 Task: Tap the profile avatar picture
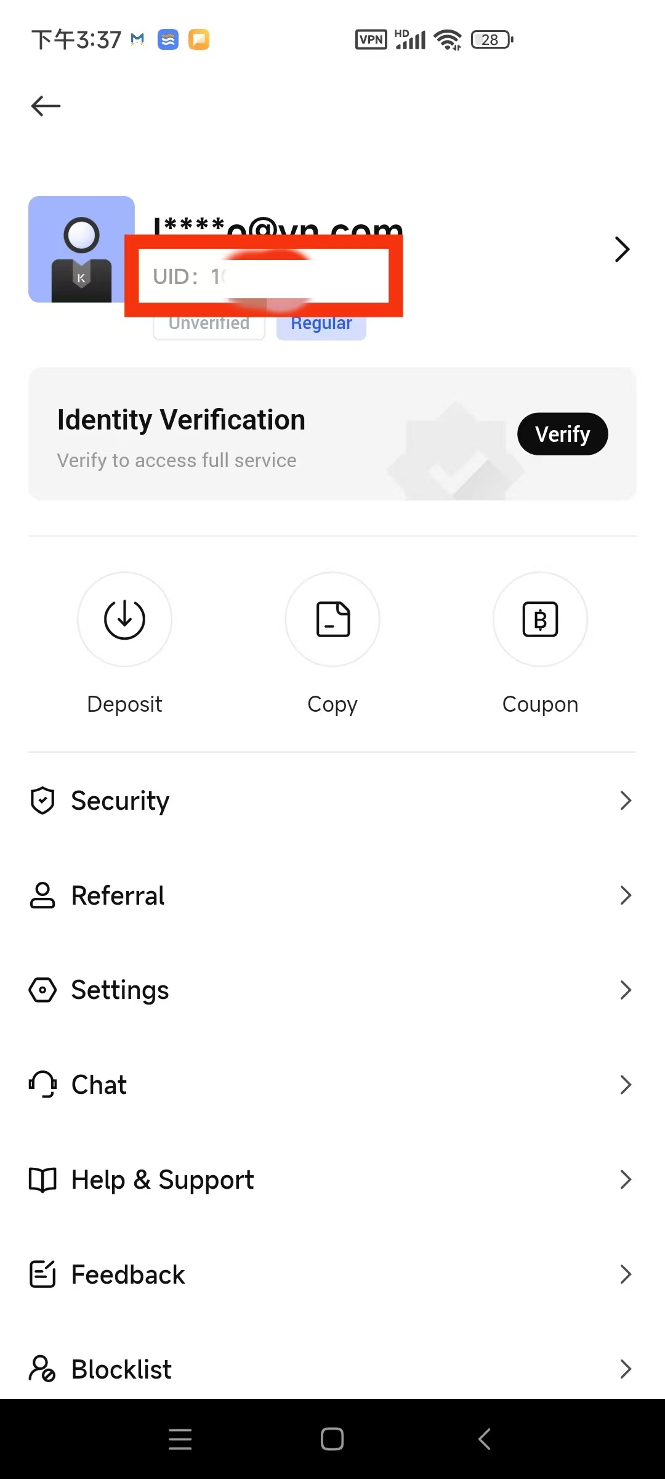pyautogui.click(x=81, y=249)
